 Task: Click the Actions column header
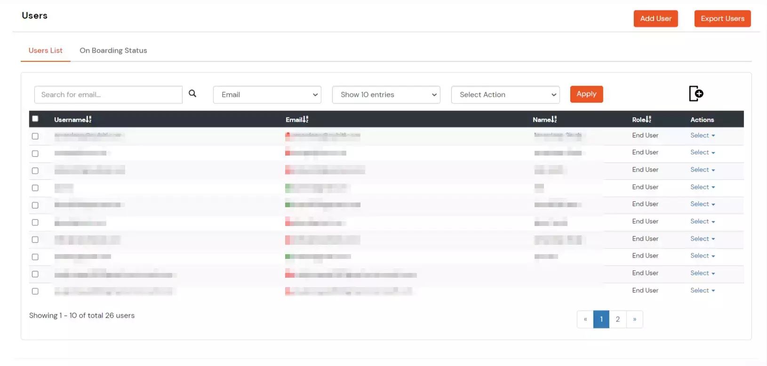click(x=702, y=120)
